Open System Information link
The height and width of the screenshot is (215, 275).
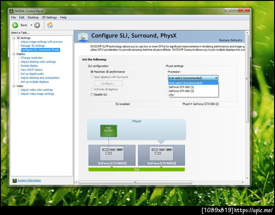point(29,181)
